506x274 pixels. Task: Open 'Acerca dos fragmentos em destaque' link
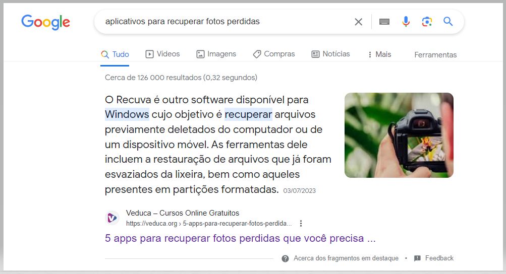tap(346, 258)
